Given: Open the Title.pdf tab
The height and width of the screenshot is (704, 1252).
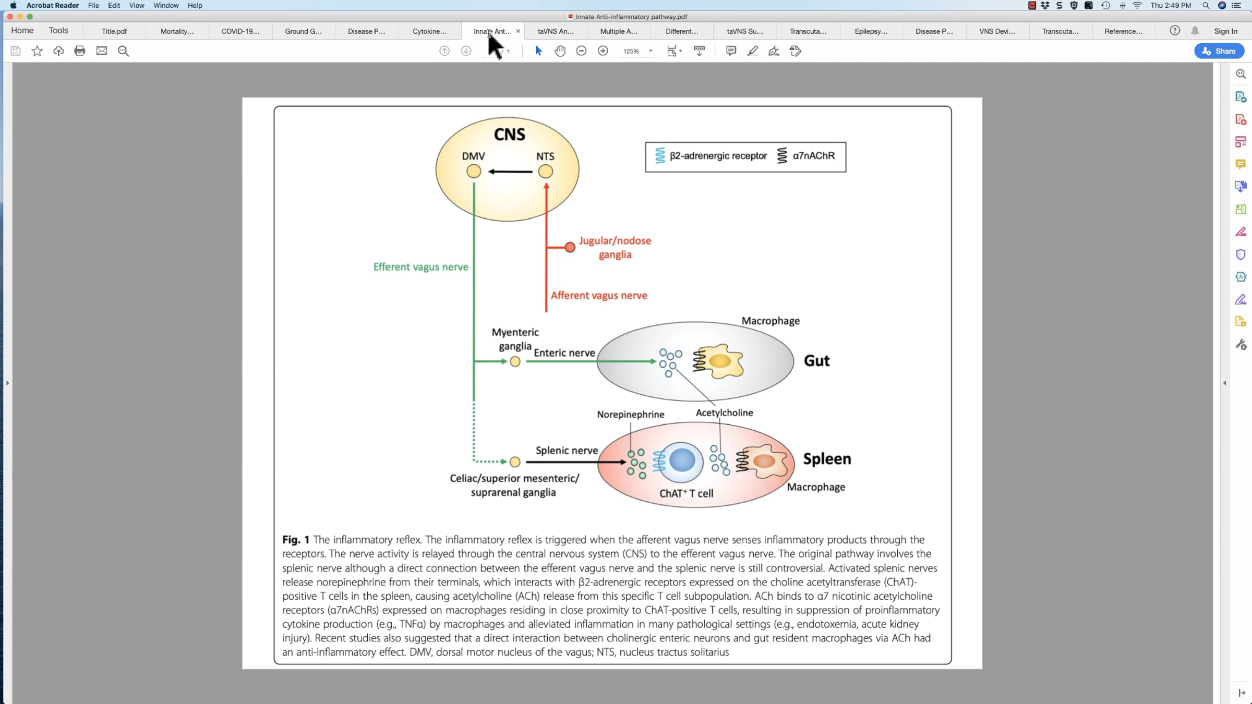Looking at the screenshot, I should [114, 31].
